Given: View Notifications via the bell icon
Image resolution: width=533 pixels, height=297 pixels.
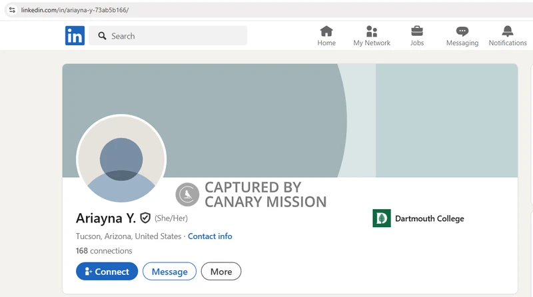Looking at the screenshot, I should tap(508, 31).
